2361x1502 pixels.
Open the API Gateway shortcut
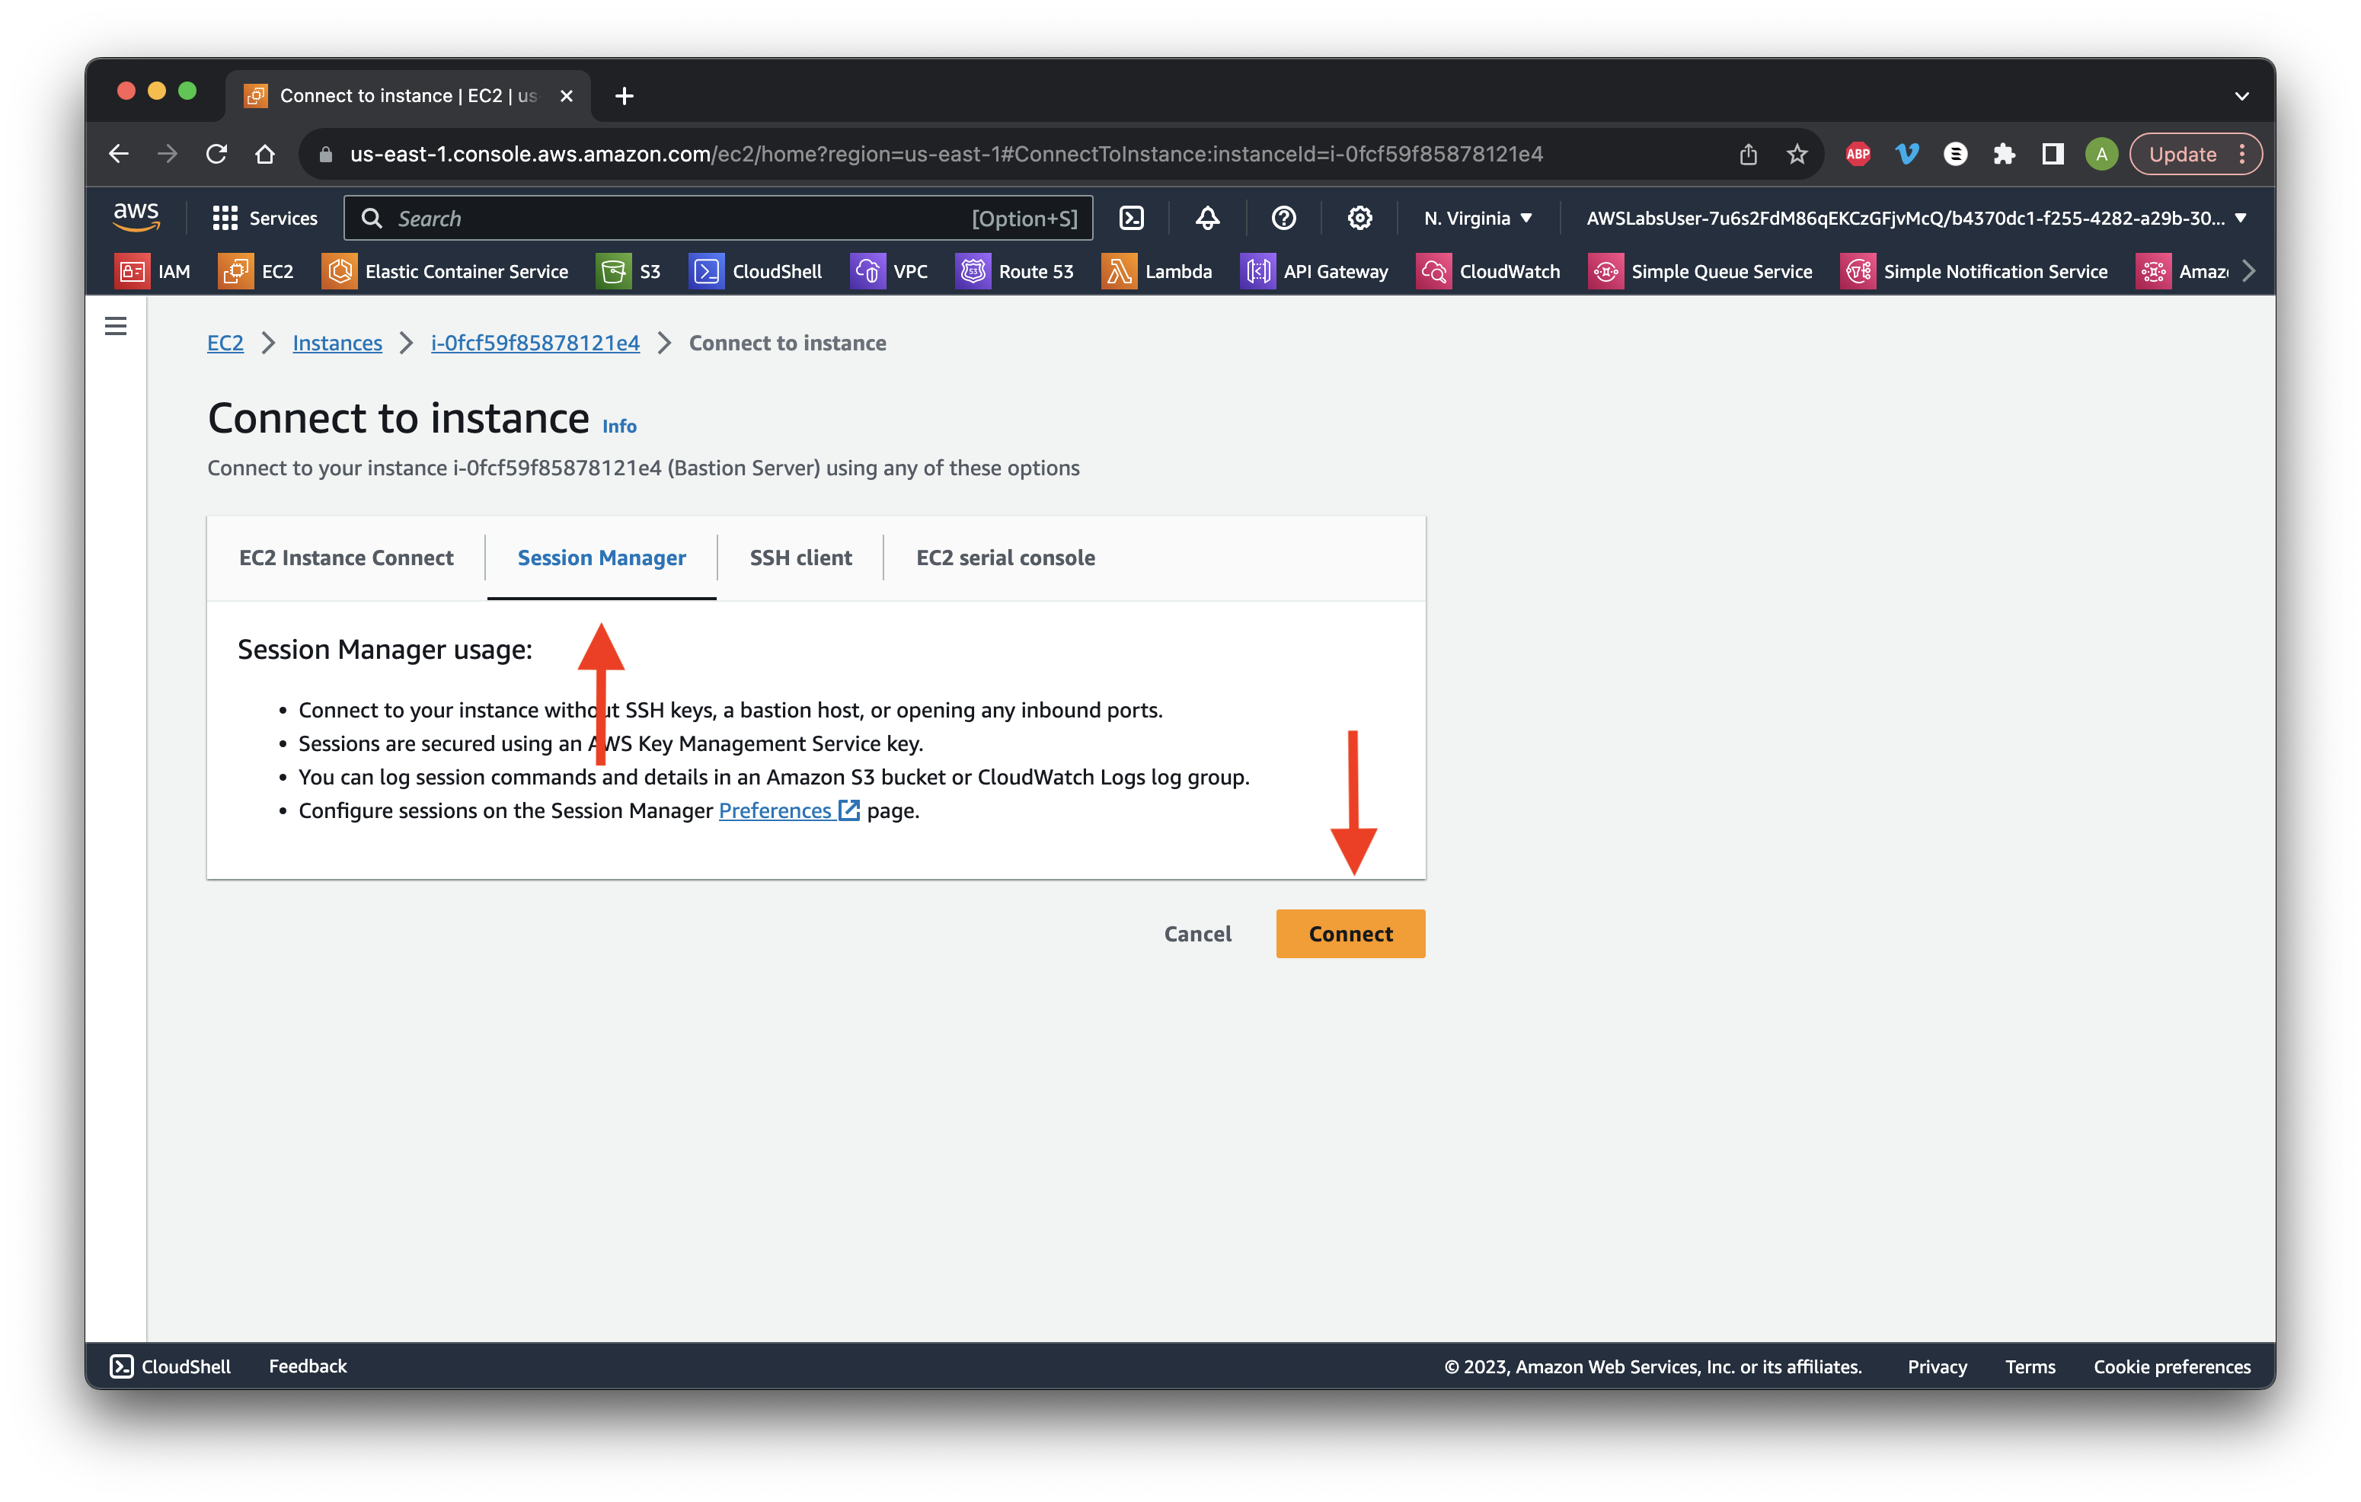tap(1314, 272)
